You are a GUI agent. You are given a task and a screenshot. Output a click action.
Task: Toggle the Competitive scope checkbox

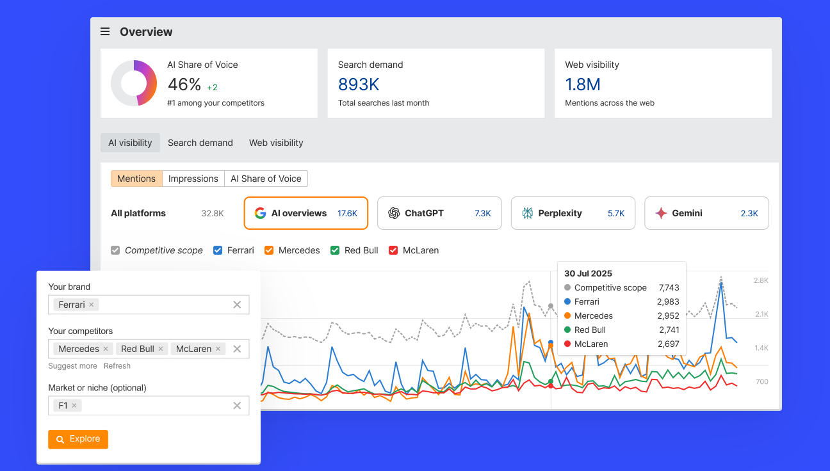tap(115, 250)
